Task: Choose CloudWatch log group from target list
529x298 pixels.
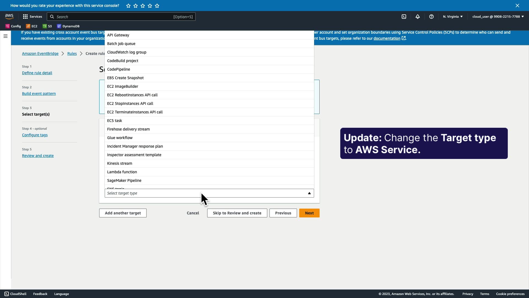Action: (127, 52)
